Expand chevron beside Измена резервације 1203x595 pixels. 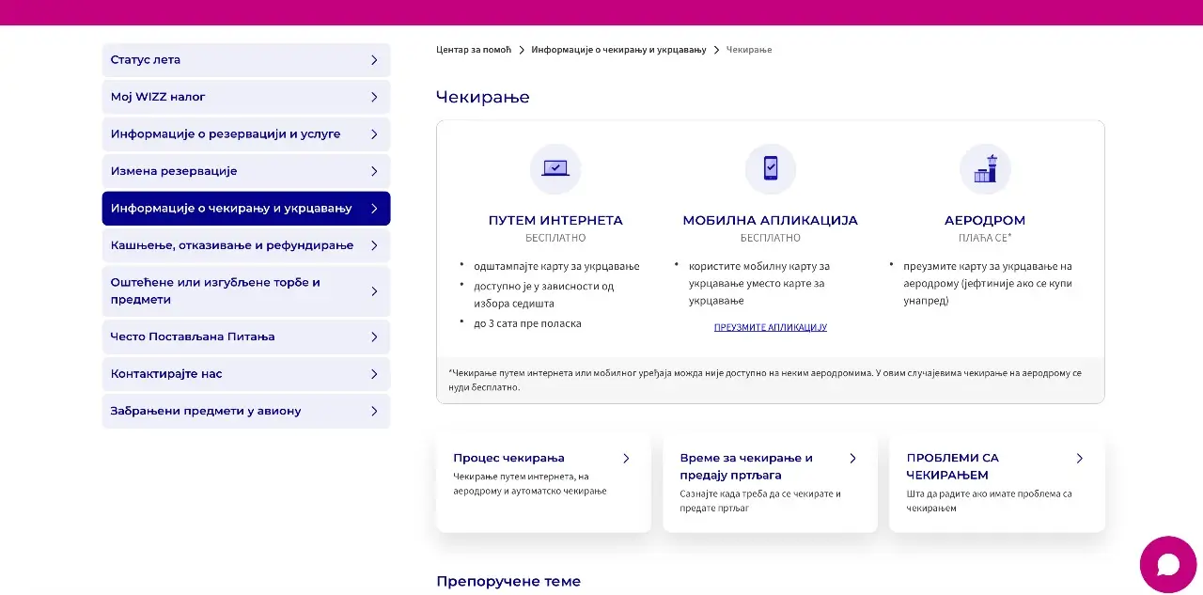(x=374, y=171)
